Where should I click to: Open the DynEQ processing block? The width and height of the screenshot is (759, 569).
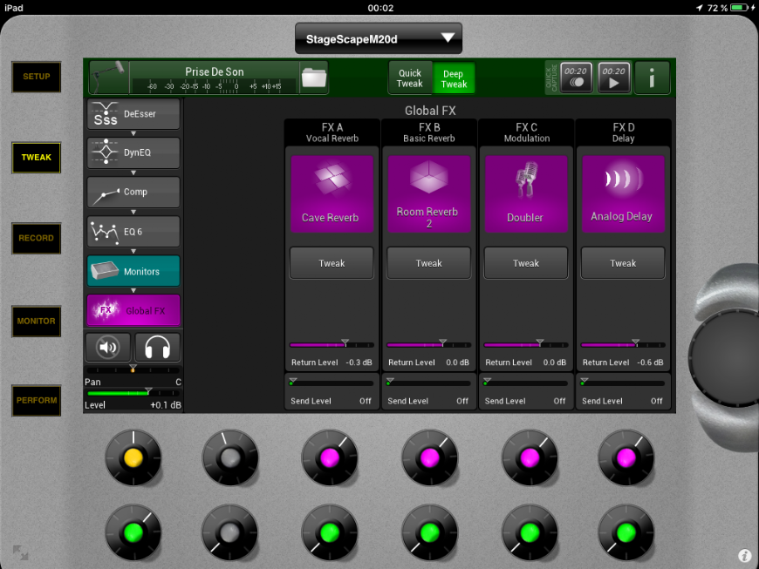(x=133, y=152)
